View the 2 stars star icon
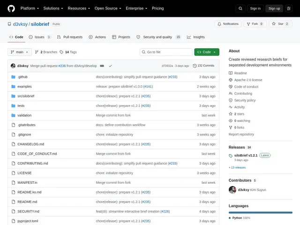Screen dimensions: 300x225 click(x=231, y=114)
